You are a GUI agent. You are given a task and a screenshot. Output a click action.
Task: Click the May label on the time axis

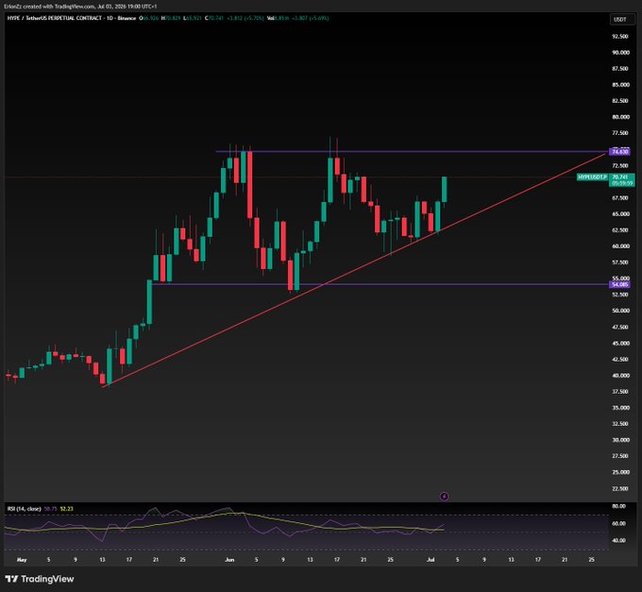22,560
